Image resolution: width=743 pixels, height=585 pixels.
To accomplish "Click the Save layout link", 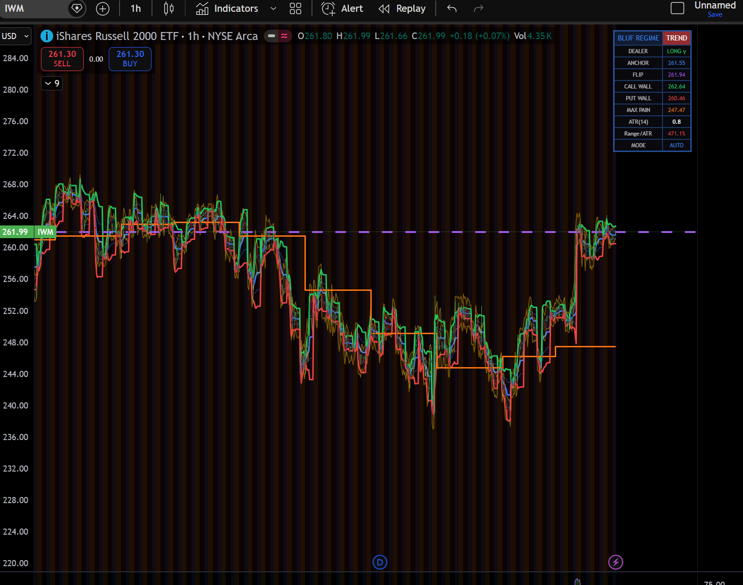I will [x=715, y=15].
